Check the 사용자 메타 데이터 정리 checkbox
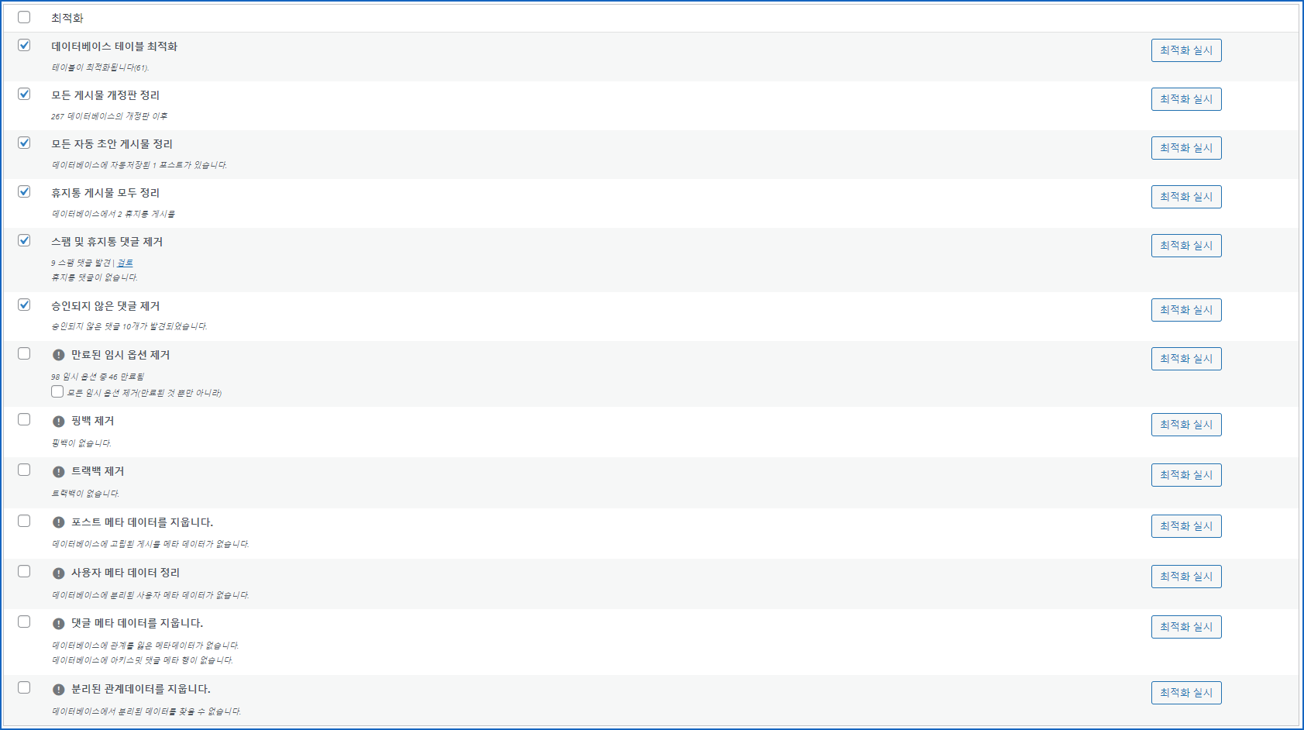The width and height of the screenshot is (1304, 730). click(x=24, y=571)
